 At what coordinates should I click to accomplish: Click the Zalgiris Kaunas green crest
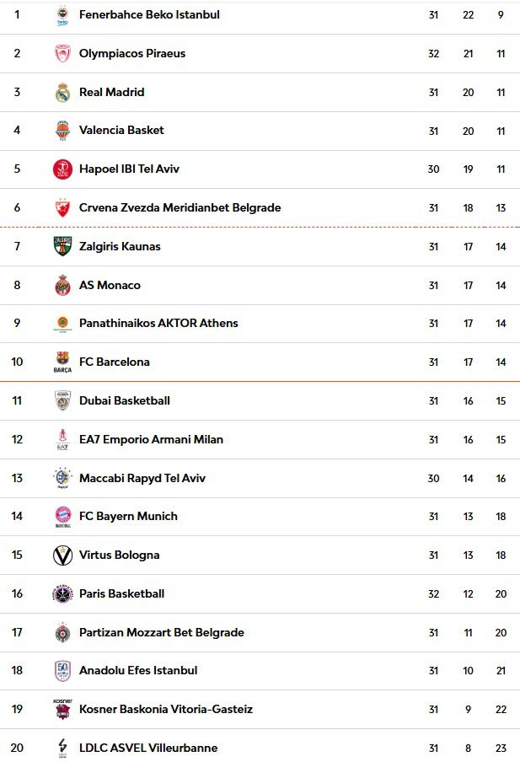(62, 246)
